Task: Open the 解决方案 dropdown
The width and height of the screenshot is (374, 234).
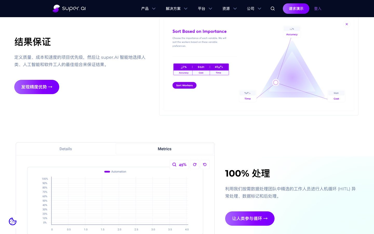Action: tap(176, 8)
